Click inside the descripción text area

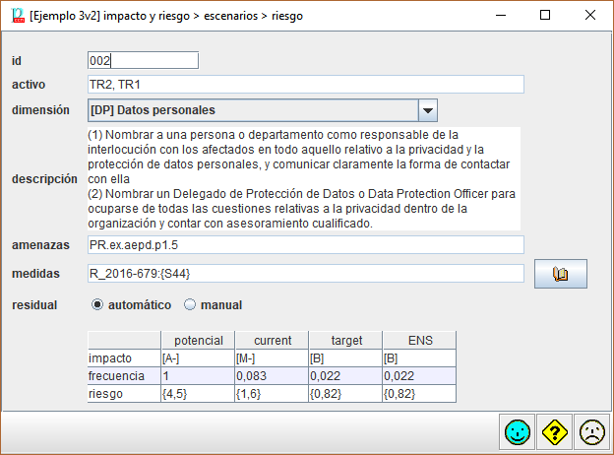coord(305,178)
